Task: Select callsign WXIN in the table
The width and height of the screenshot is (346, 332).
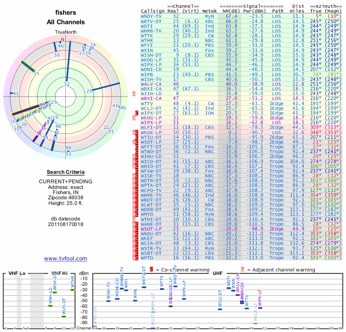Action: pos(147,50)
